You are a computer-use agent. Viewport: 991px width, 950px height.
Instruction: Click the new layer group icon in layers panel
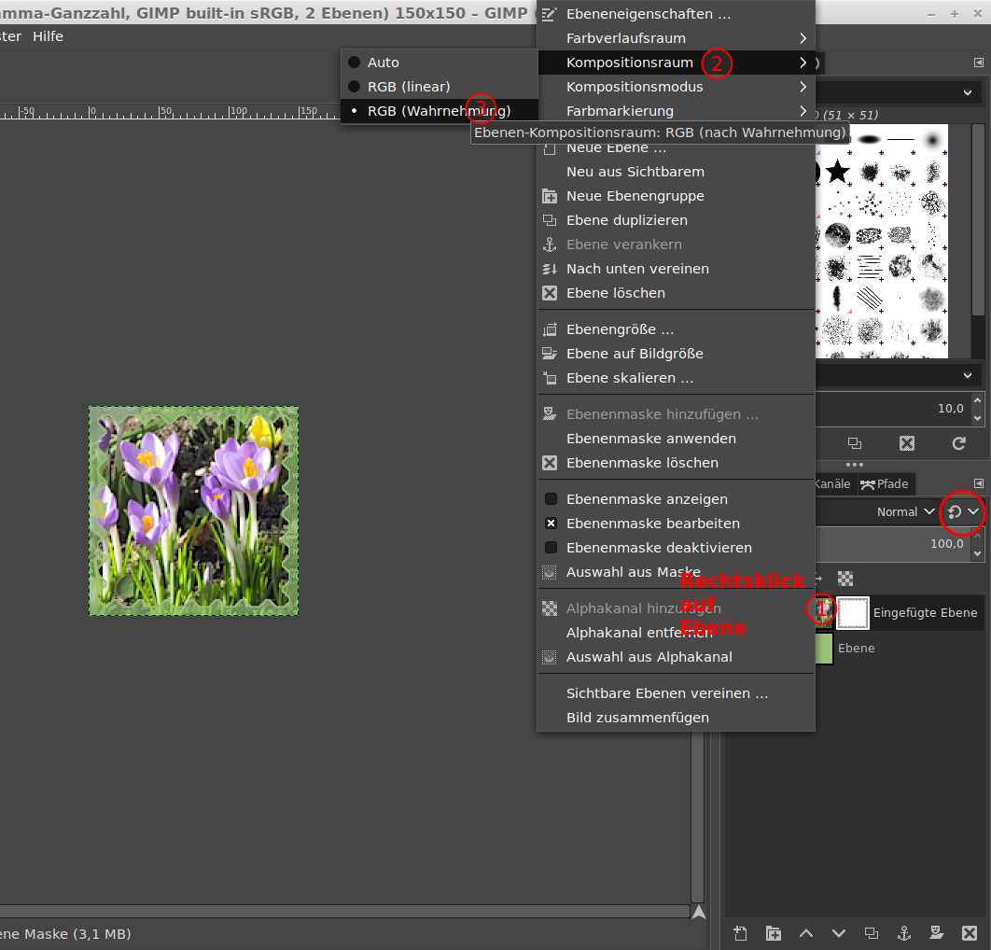coord(774,933)
